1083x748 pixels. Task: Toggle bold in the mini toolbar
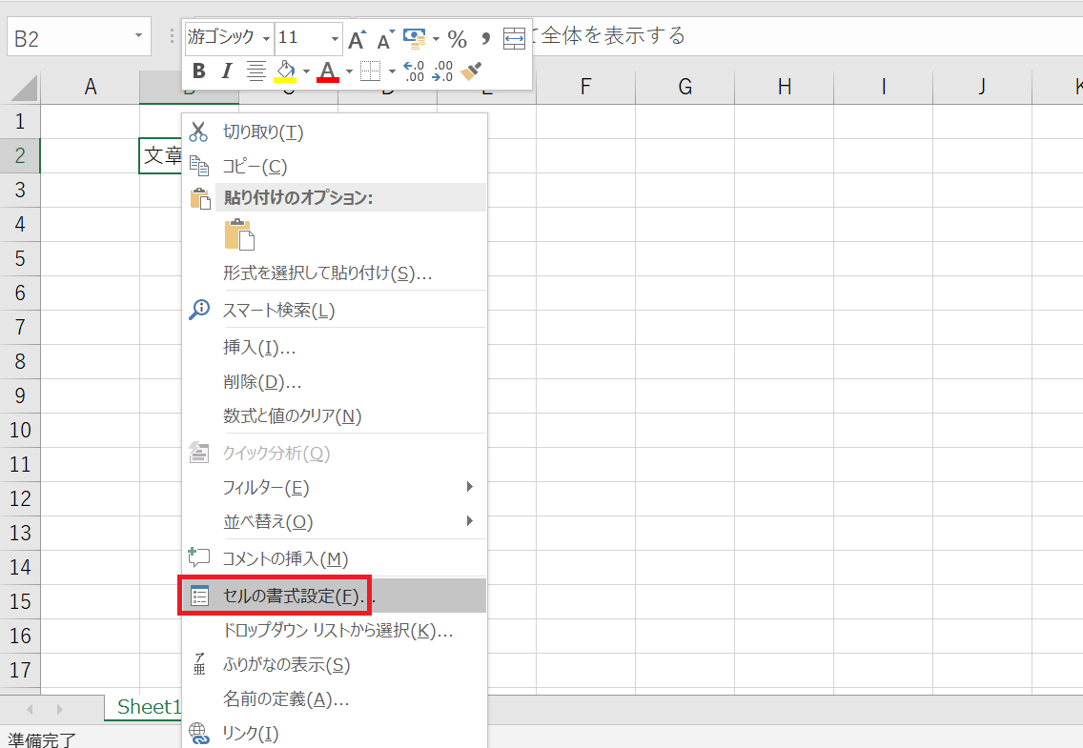tap(199, 71)
